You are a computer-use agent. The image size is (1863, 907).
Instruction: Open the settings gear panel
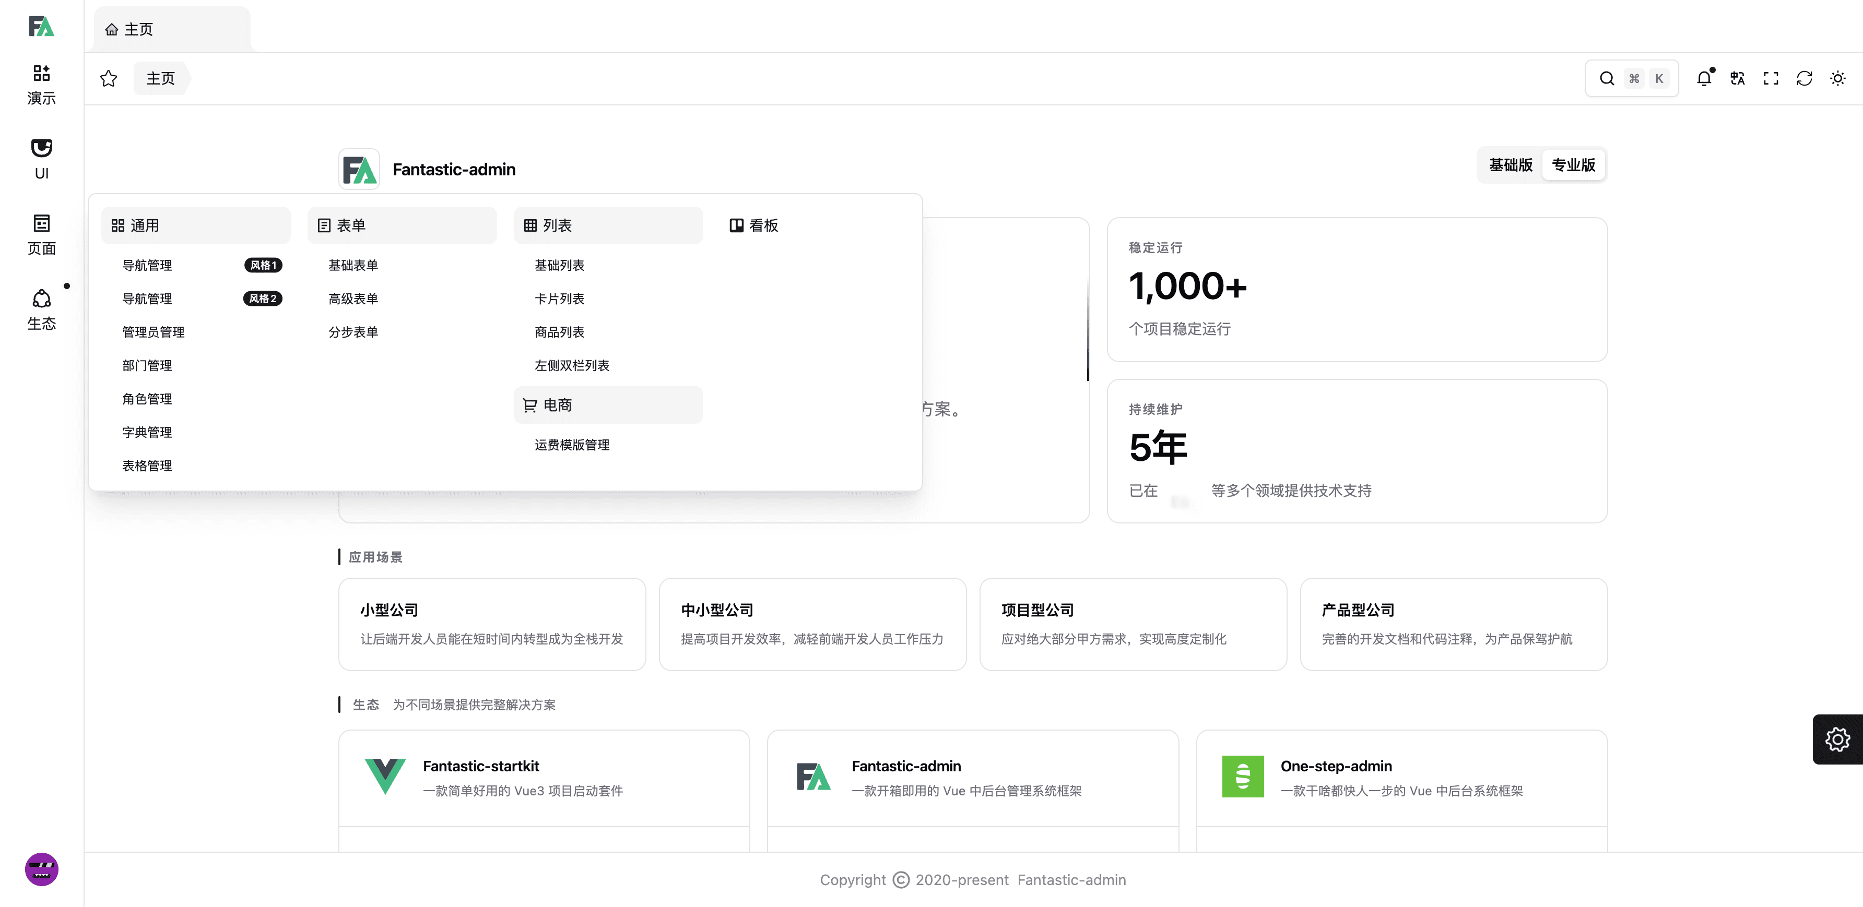click(1837, 739)
